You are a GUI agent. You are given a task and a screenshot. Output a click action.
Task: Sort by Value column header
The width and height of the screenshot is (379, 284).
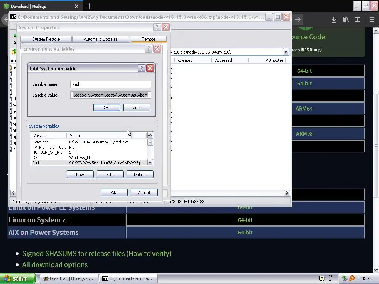(x=106, y=135)
